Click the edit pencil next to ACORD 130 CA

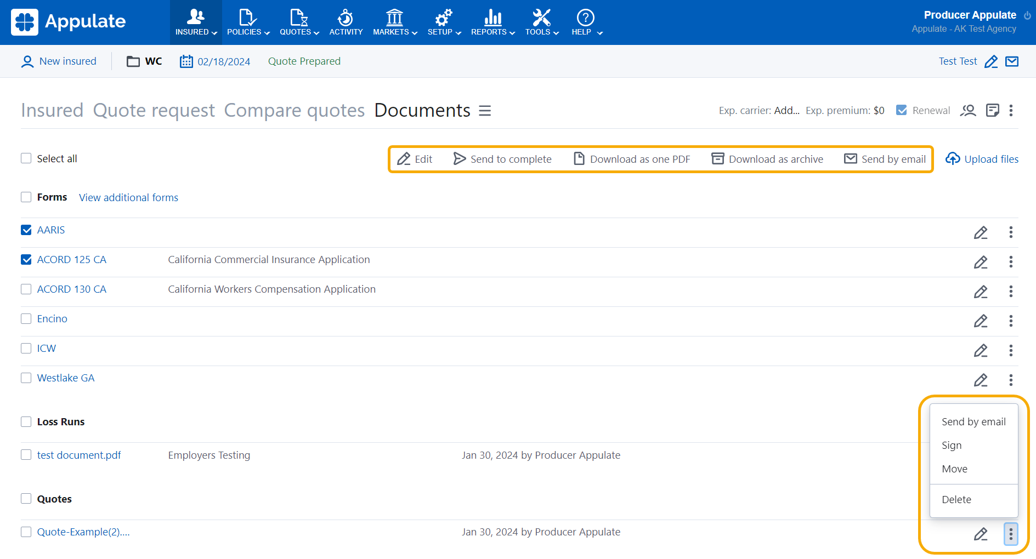coord(981,292)
